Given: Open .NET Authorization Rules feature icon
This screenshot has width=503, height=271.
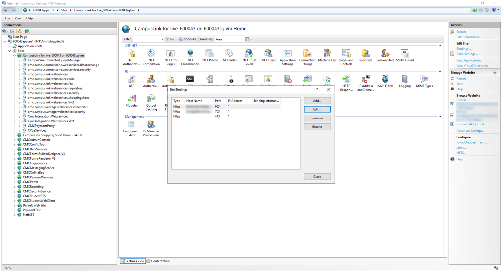Looking at the screenshot, I should 132,57.
